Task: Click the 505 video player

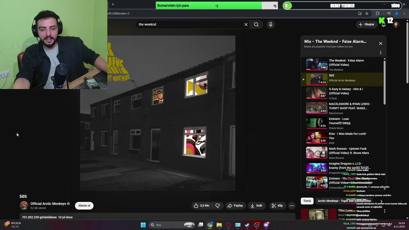Action: 158,113
